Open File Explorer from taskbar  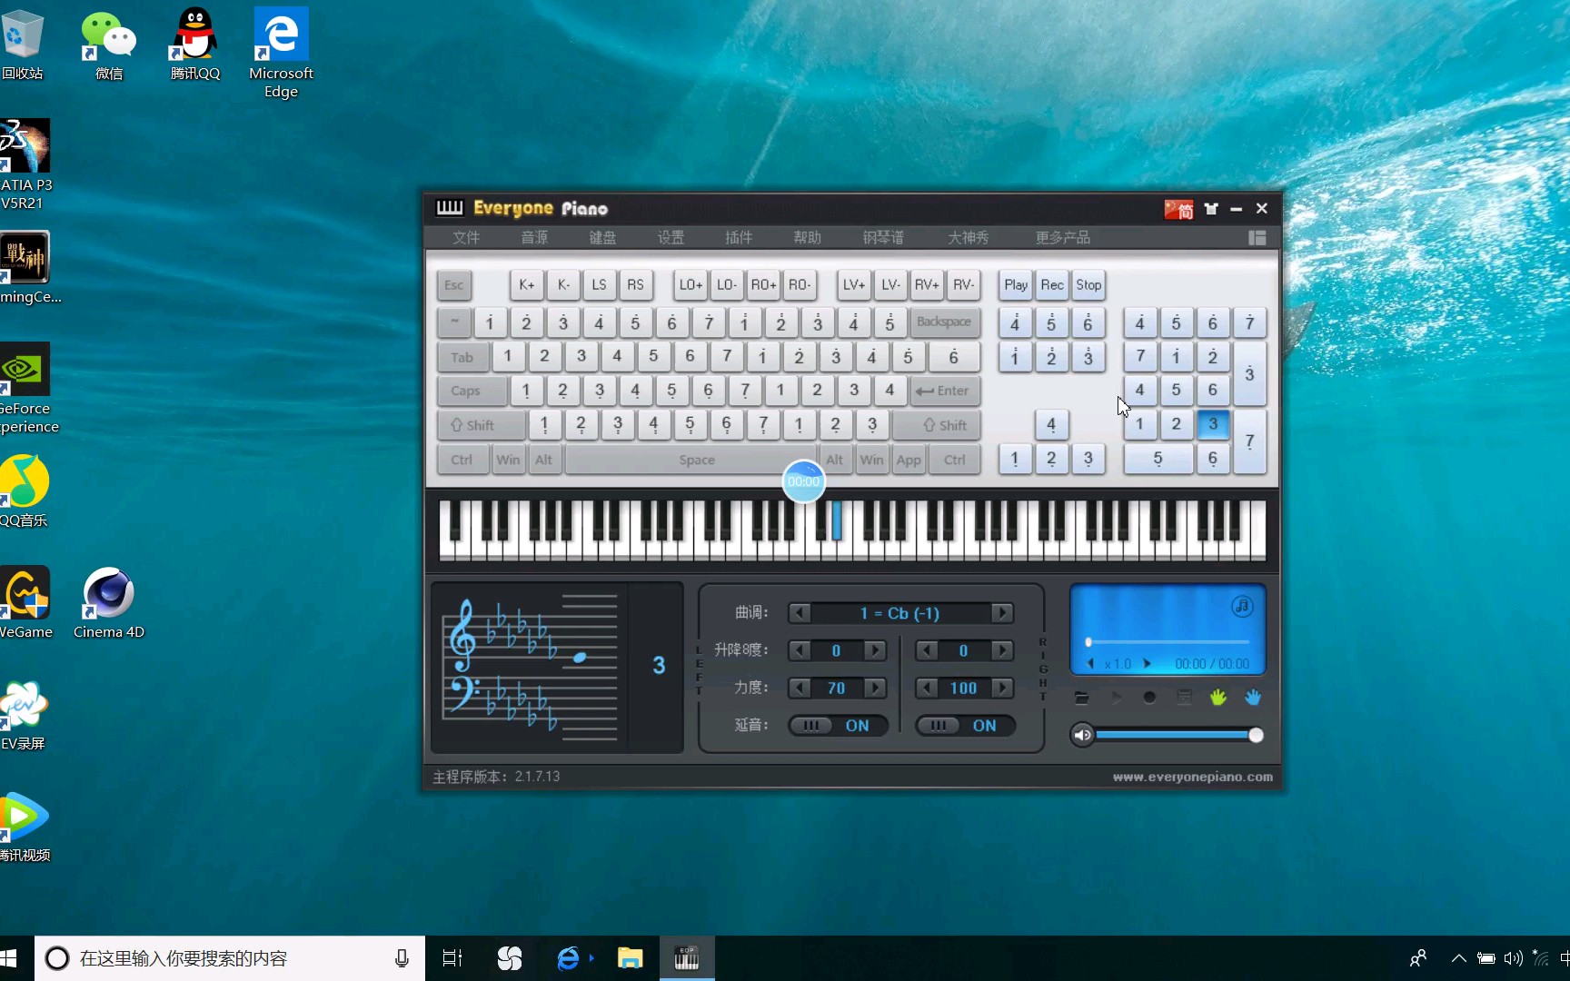(x=630, y=958)
